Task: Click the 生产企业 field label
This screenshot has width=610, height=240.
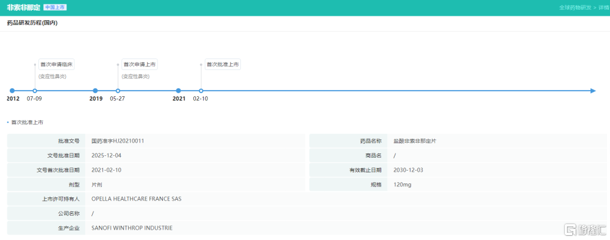Action: click(69, 228)
